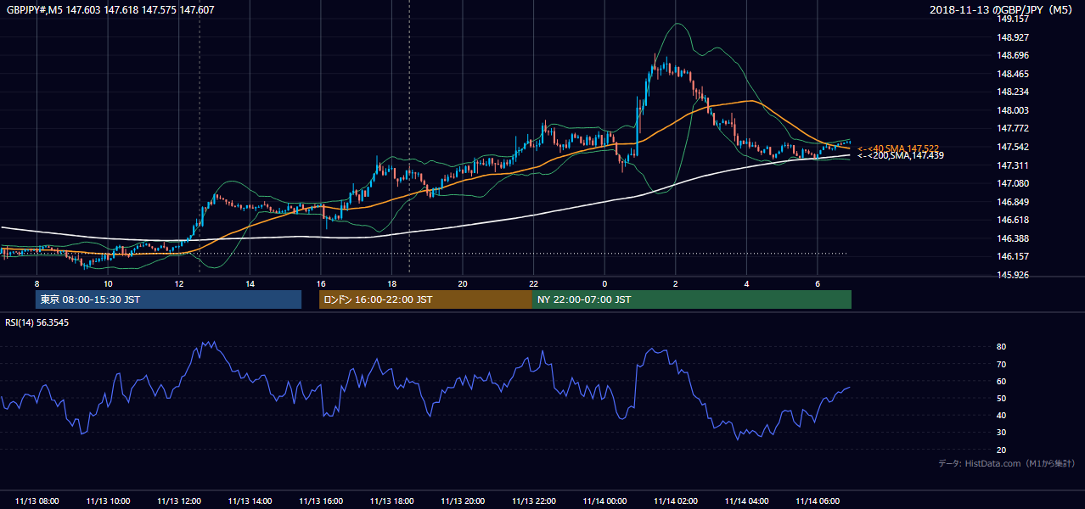Click the 11/13 20:00 bottom time label
Image resolution: width=1085 pixels, height=509 pixels.
coord(463,501)
